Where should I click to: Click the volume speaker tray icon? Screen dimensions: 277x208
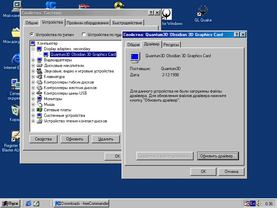pyautogui.click(x=258, y=203)
